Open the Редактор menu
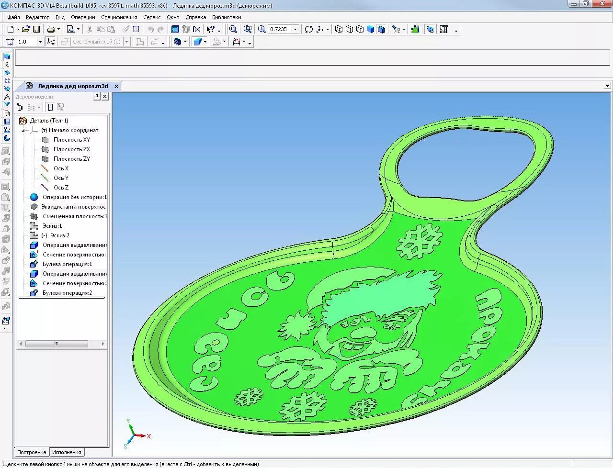The height and width of the screenshot is (468, 613). (37, 17)
